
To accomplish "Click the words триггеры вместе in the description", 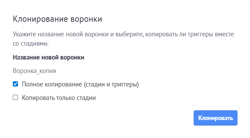I will pyautogui.click(x=211, y=34).
